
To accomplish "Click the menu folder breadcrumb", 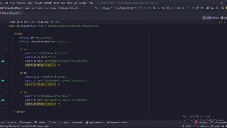I will (53, 8).
